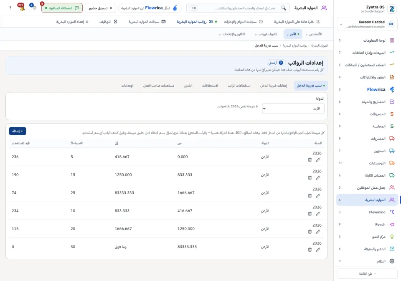The height and width of the screenshot is (281, 401).
Task: Go to سجلات الدوام والإجازات
Action: 243,22
